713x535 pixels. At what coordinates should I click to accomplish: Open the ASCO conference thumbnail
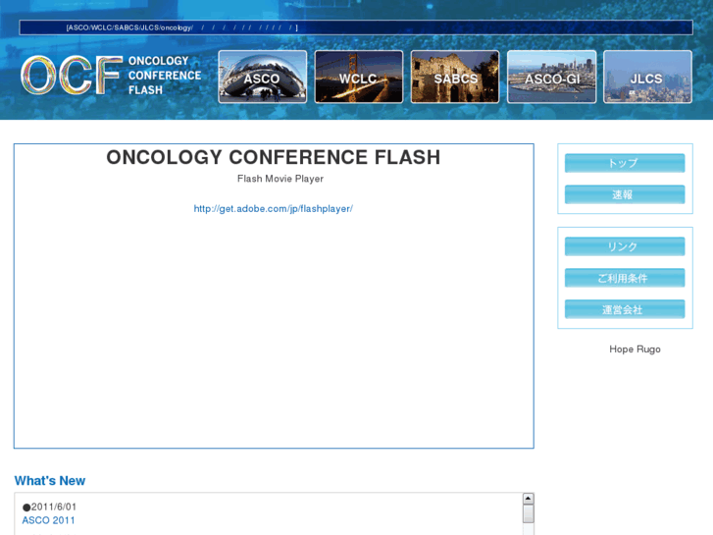click(263, 77)
